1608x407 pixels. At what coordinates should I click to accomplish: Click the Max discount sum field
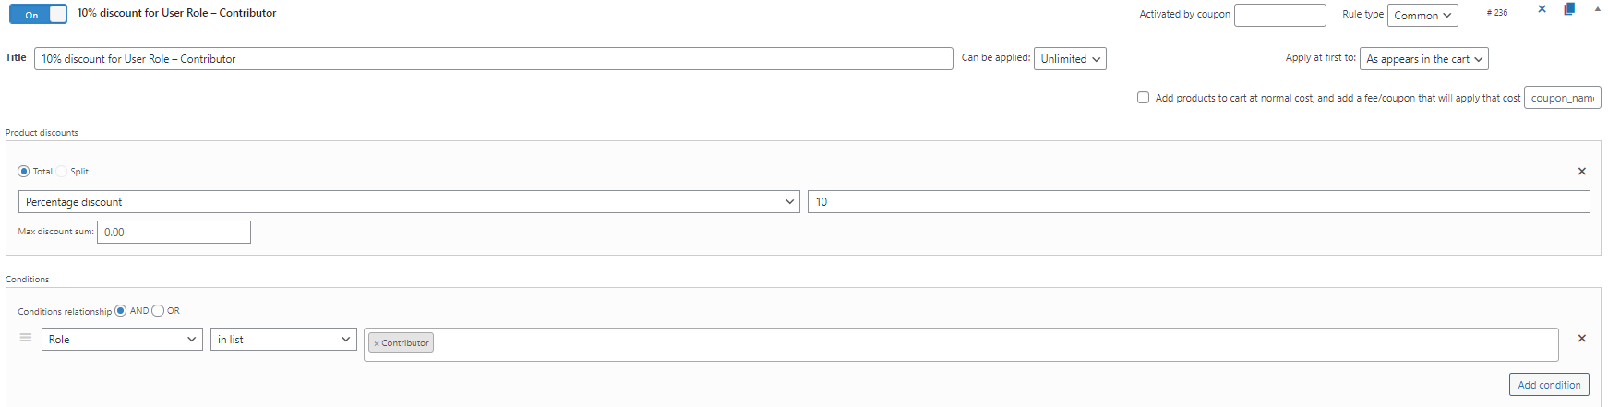174,233
